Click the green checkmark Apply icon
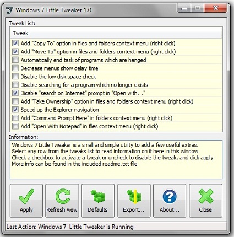 [26, 196]
